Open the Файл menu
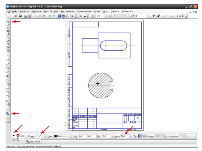202x151 pixels. coord(14,11)
